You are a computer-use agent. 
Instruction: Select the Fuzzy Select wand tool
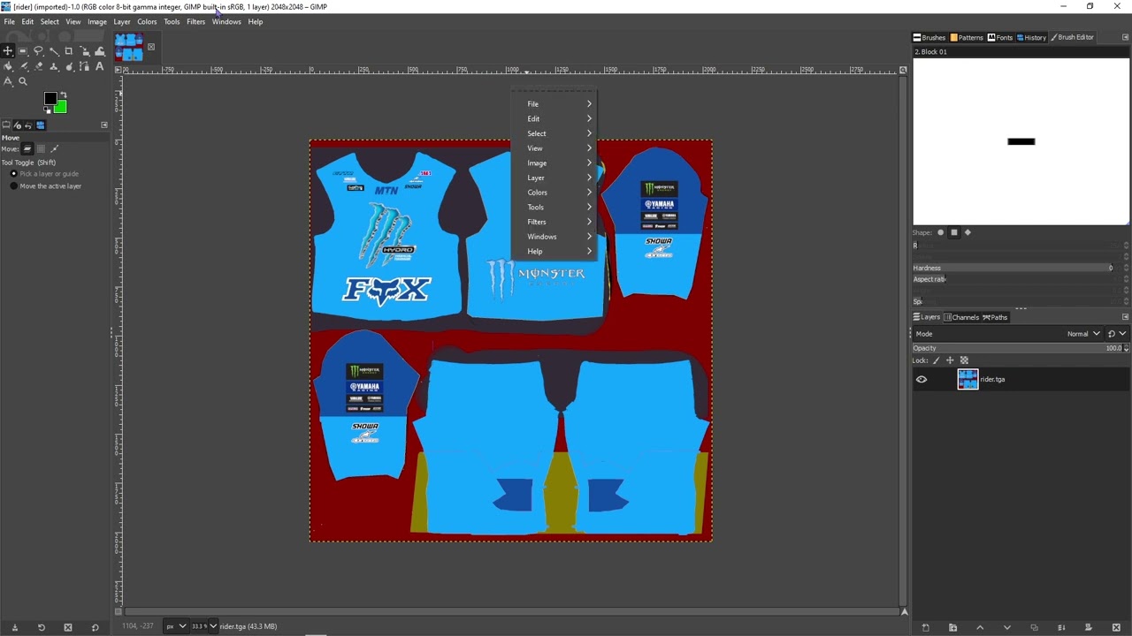(54, 51)
